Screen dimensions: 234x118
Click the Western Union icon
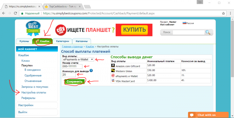click(x=113, y=71)
